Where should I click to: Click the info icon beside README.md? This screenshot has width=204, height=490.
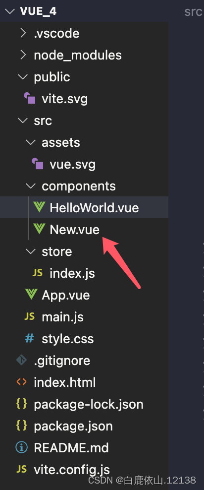click(x=21, y=447)
